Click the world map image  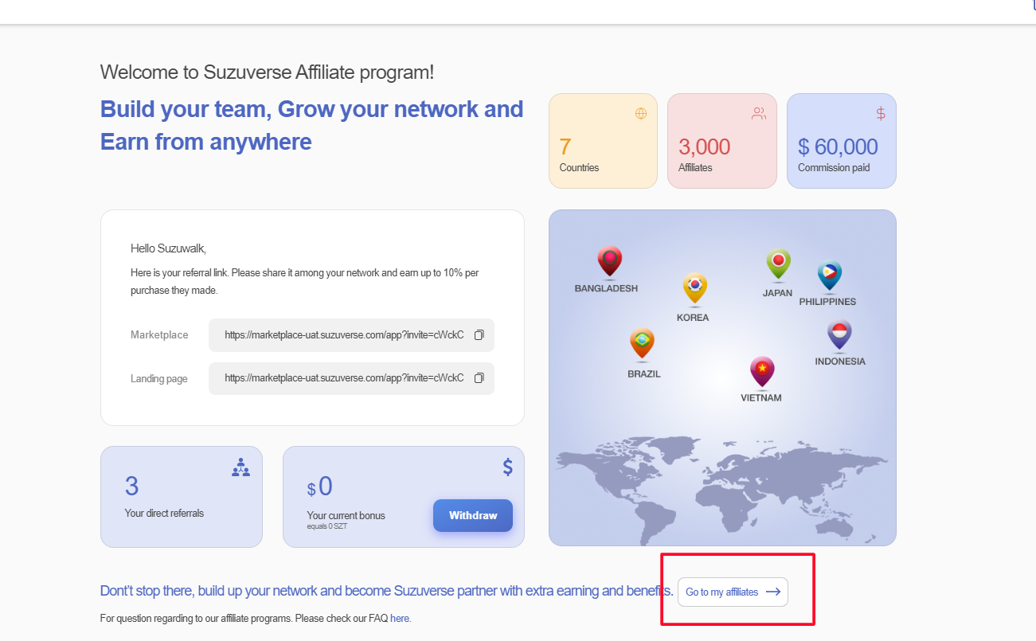(x=721, y=490)
